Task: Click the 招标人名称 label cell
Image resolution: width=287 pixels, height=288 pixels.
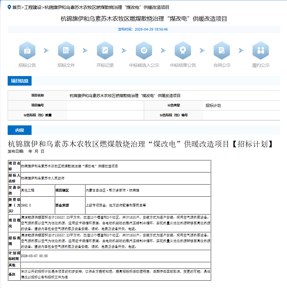Action: 14,178
